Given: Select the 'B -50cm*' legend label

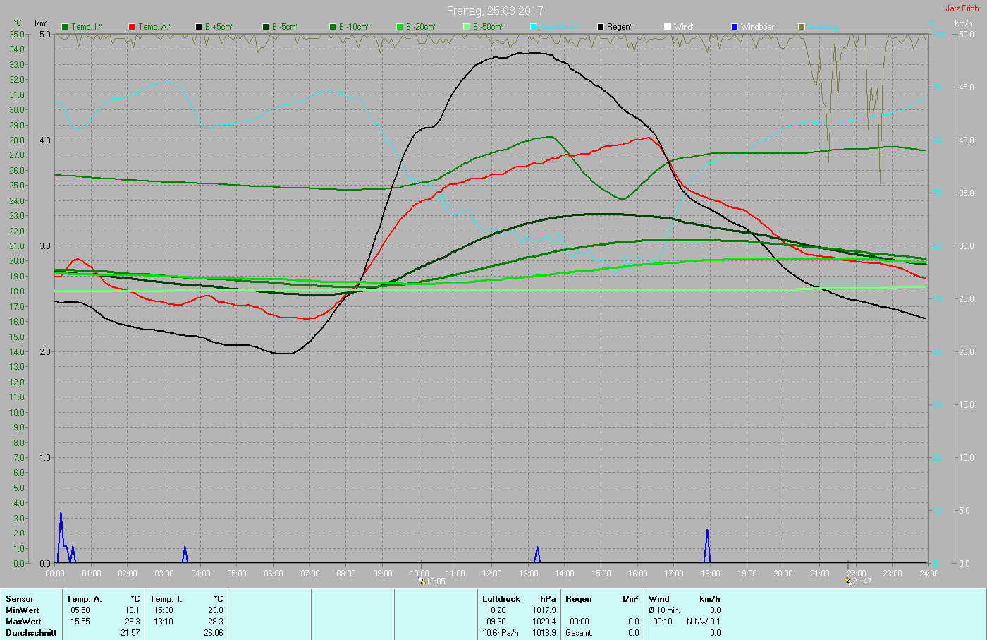Looking at the screenshot, I should click(489, 27).
